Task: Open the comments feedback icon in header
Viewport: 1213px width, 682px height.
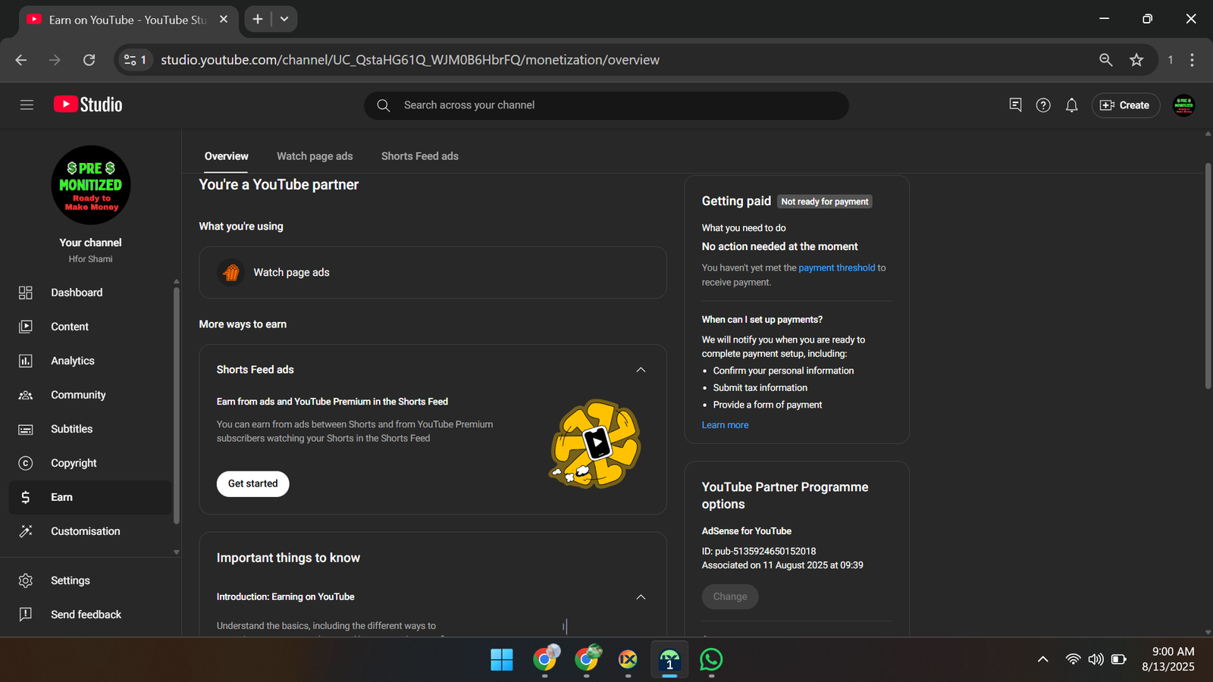Action: pos(1015,105)
